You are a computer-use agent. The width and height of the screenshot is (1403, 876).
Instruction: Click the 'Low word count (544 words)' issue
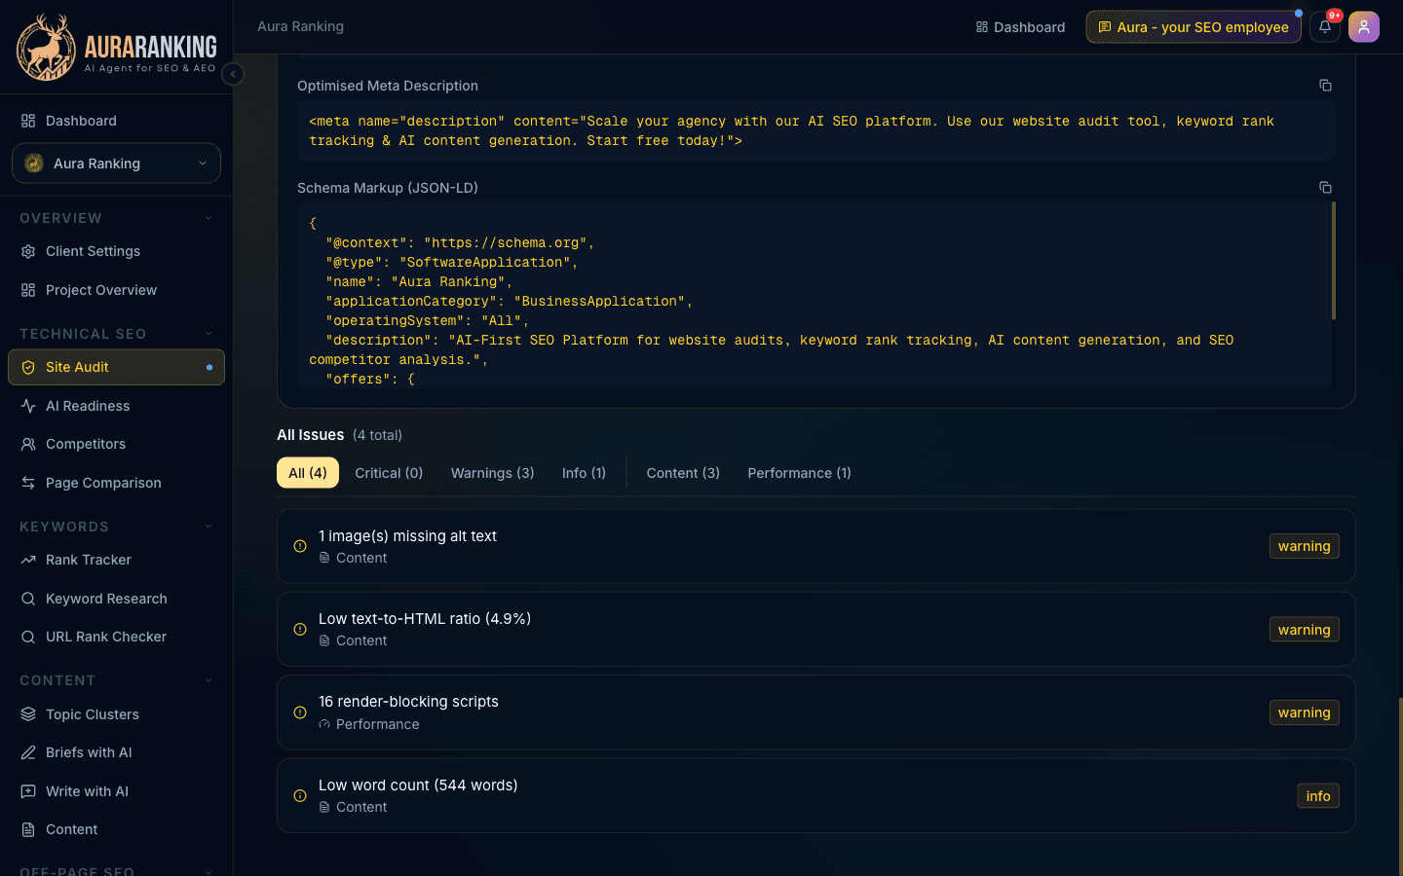816,795
